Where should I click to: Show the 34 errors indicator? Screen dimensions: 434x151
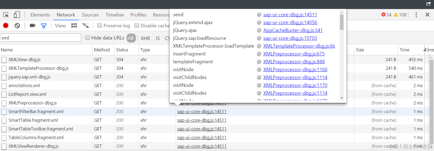coord(386,15)
